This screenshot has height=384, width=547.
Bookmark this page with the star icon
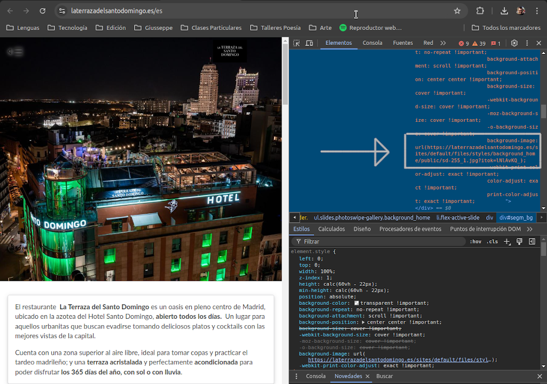(457, 11)
